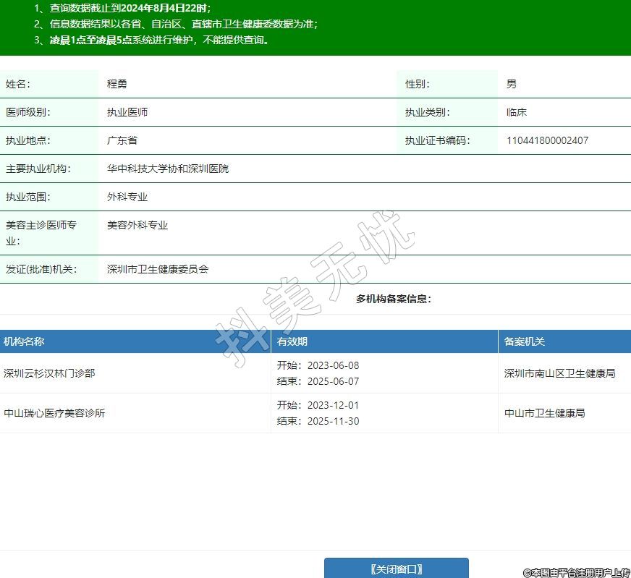Select the 深圳云杉汉林门诊部 row entry
Screen dimensions: 631x578
[49, 373]
